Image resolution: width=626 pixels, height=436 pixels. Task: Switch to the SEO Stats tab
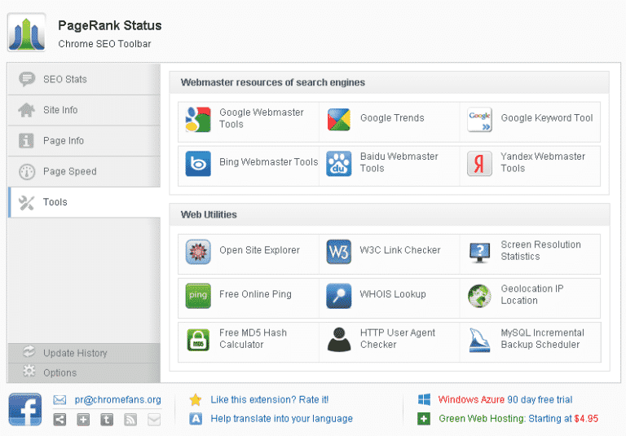point(64,79)
